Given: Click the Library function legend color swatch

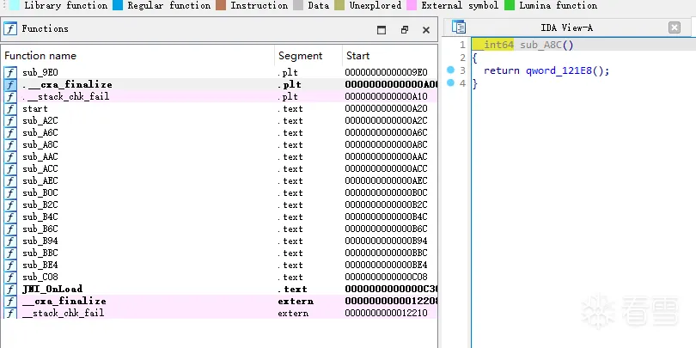Looking at the screenshot, I should pos(15,5).
